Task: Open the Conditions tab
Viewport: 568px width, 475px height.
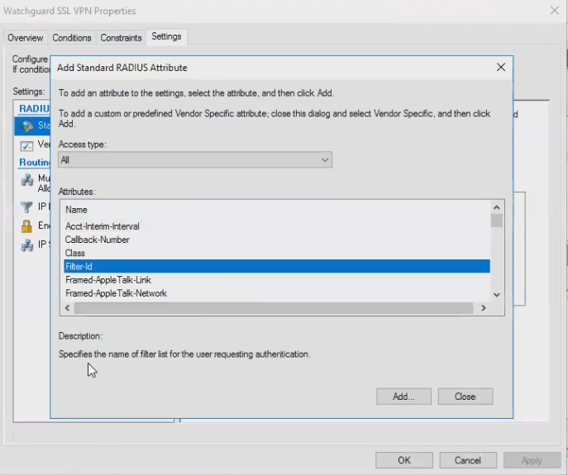Action: [x=72, y=38]
